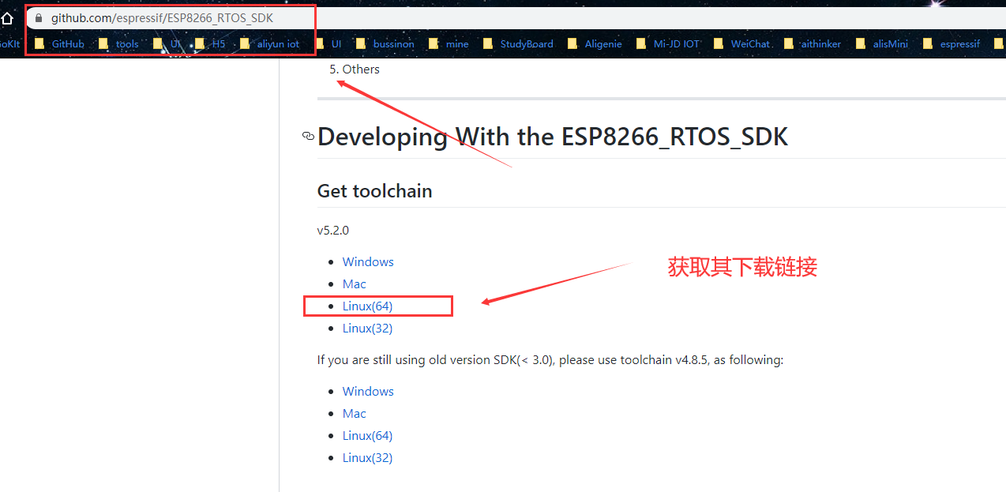Click the heading anchor link icon
This screenshot has height=492, width=1006.
pos(308,137)
